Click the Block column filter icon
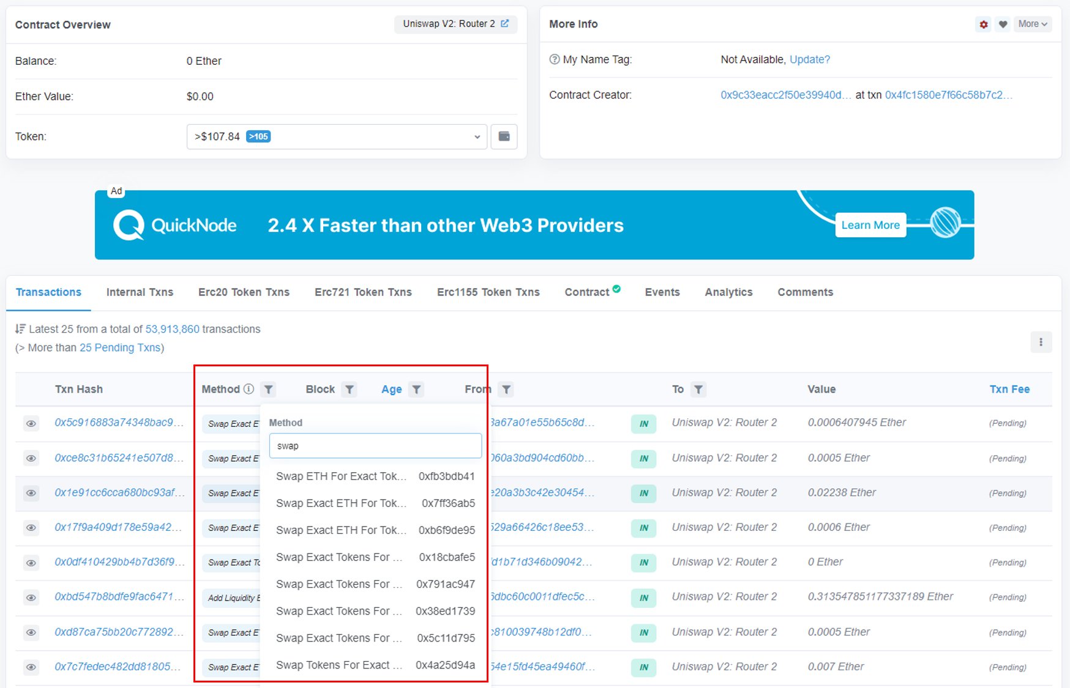This screenshot has height=688, width=1070. coord(349,389)
